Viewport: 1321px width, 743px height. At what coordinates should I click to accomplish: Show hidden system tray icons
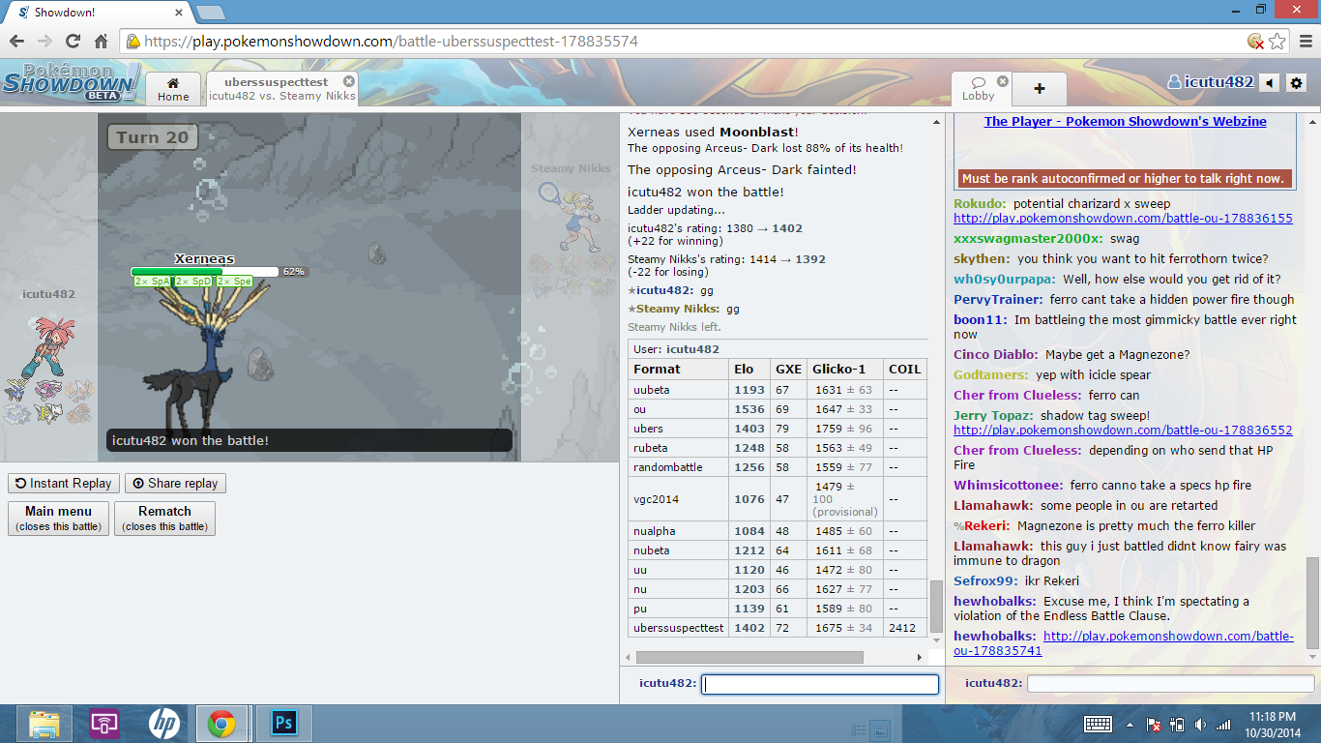point(1130,724)
